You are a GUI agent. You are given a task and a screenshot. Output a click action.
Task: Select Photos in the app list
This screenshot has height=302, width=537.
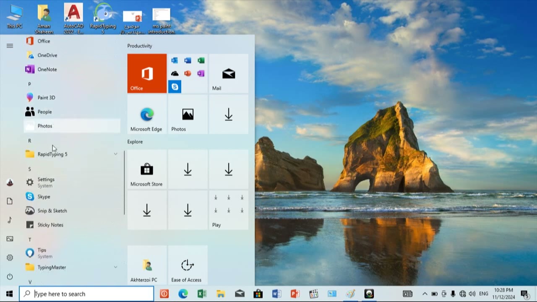(x=72, y=126)
